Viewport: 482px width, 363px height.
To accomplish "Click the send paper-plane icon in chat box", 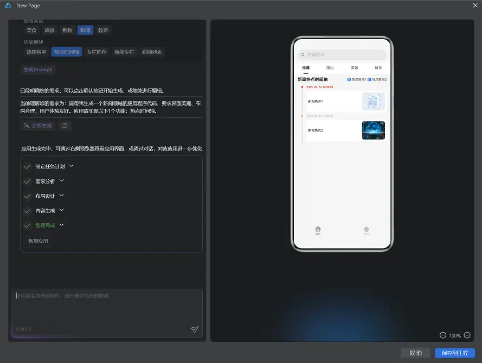I will [x=194, y=329].
